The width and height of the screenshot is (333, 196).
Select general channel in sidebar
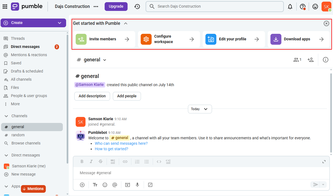[32, 127]
